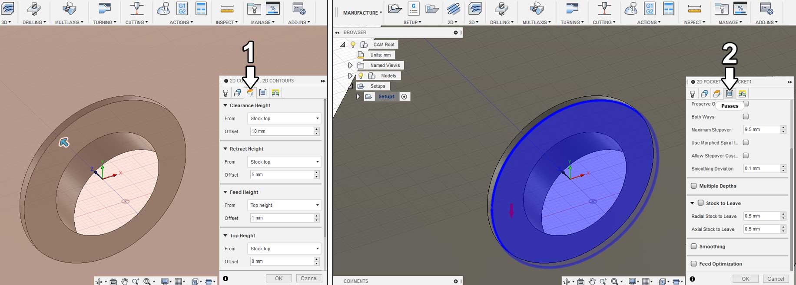Enable Both Ways checkbox
The image size is (796, 285).
click(x=746, y=117)
